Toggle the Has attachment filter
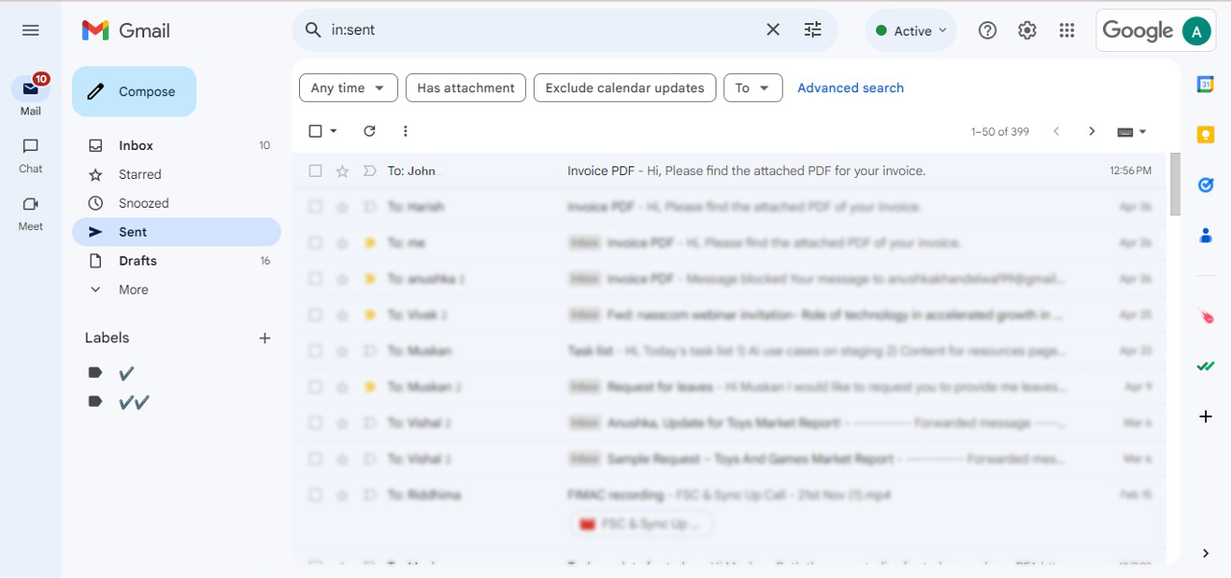This screenshot has width=1231, height=578. (x=465, y=88)
